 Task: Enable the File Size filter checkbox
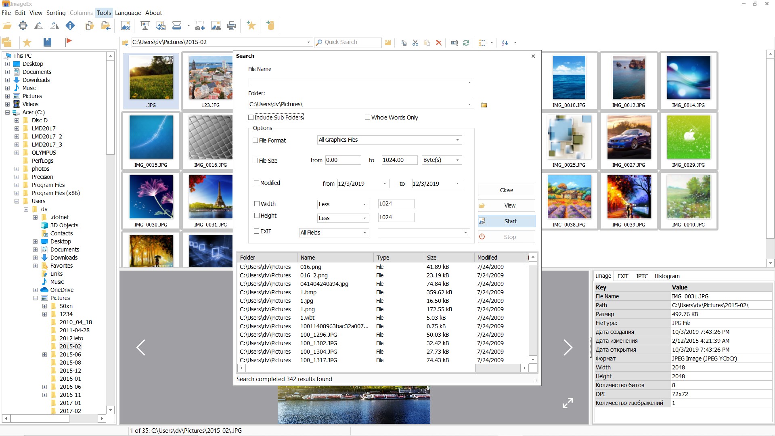click(x=255, y=161)
